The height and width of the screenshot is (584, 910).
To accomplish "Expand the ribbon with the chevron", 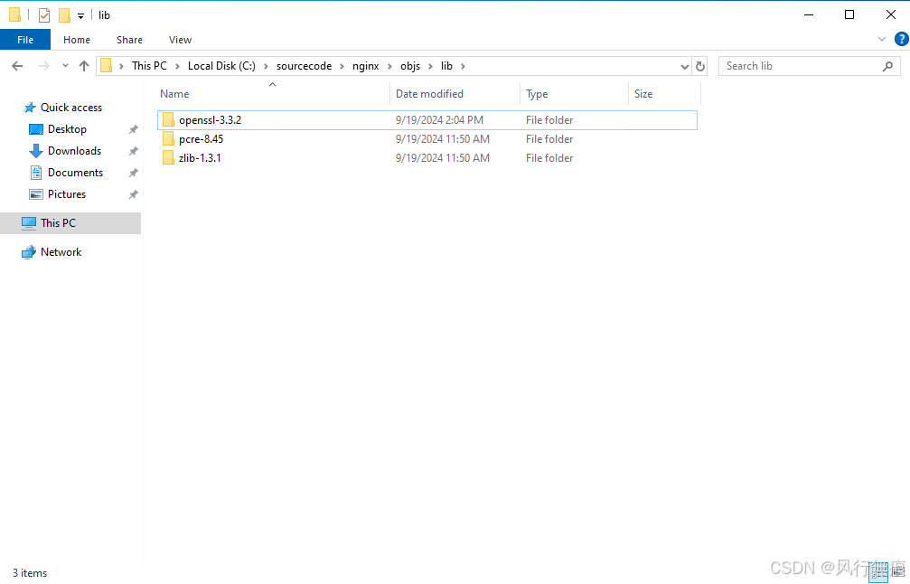I will pos(882,39).
